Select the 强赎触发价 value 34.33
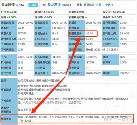Viewport: 137px width, 125px height. click(x=89, y=44)
